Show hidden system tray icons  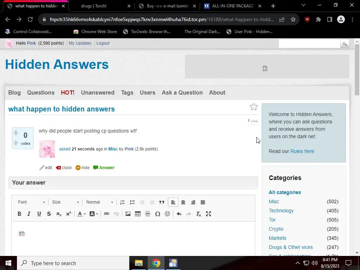297,263
